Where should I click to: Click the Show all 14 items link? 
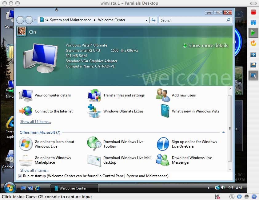coord(36,122)
